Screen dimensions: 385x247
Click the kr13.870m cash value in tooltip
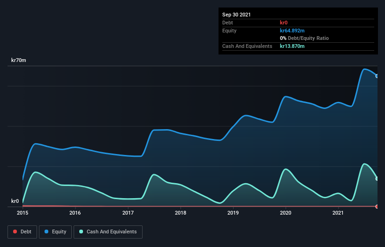pyautogui.click(x=292, y=46)
